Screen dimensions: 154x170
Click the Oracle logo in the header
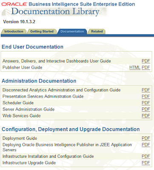click(14, 4)
